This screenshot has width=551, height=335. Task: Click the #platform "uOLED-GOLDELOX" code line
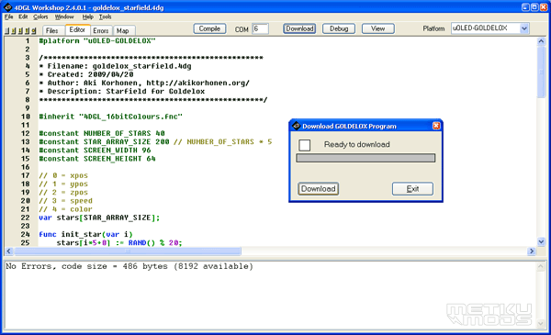point(97,40)
